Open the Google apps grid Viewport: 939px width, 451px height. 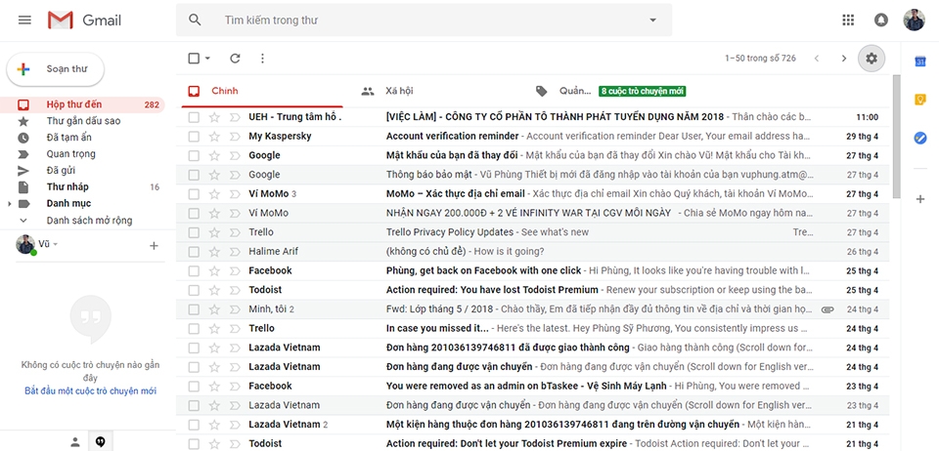point(848,20)
